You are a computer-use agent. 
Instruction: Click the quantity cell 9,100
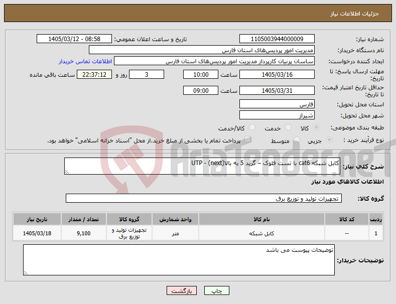pos(84,233)
